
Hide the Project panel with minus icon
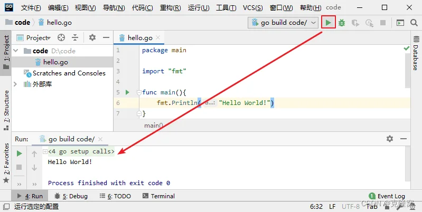106,37
